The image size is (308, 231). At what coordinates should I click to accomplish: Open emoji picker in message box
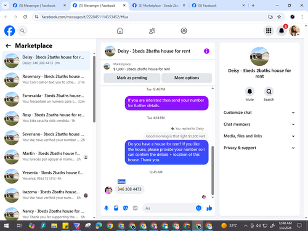tap(198, 208)
